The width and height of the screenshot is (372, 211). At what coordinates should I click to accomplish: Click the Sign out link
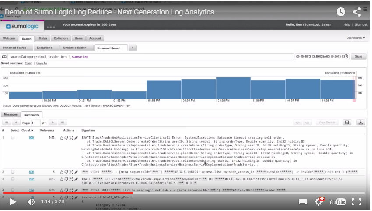tap(361, 24)
